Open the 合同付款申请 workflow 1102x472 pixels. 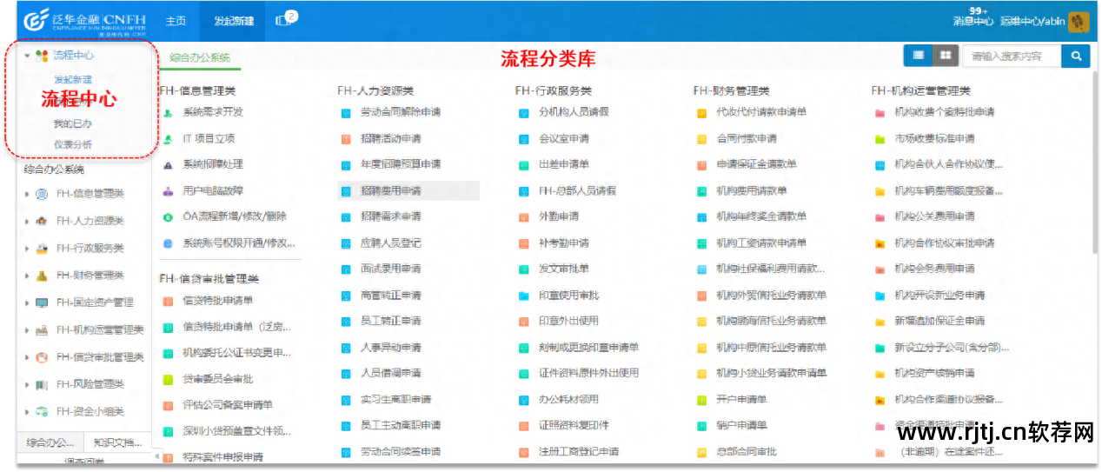[747, 138]
